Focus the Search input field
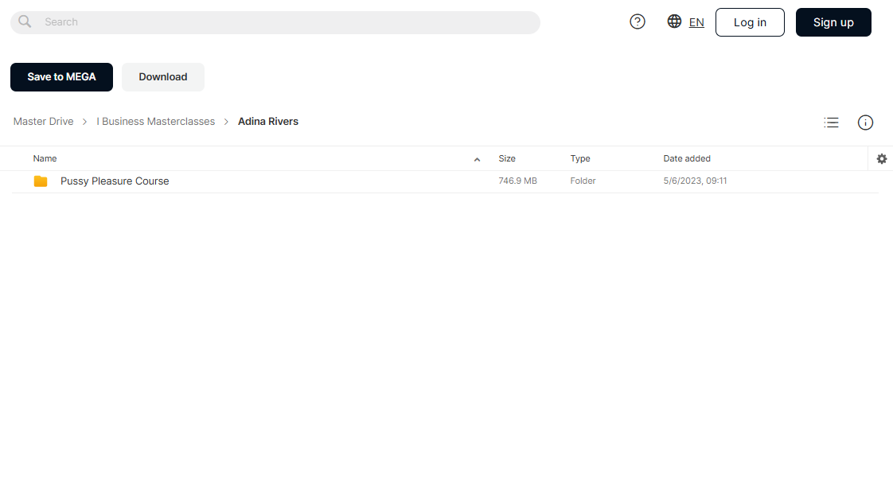This screenshot has width=893, height=502. pos(275,22)
